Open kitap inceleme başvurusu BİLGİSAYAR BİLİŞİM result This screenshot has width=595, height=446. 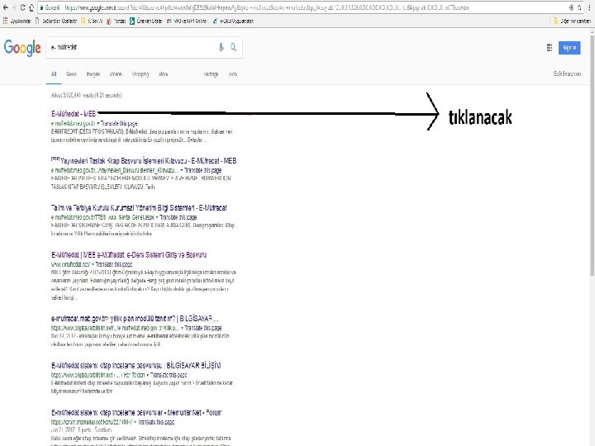click(136, 366)
